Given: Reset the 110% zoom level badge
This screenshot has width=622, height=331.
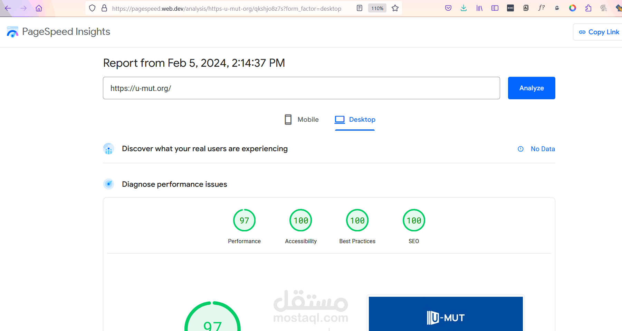Looking at the screenshot, I should 377,8.
